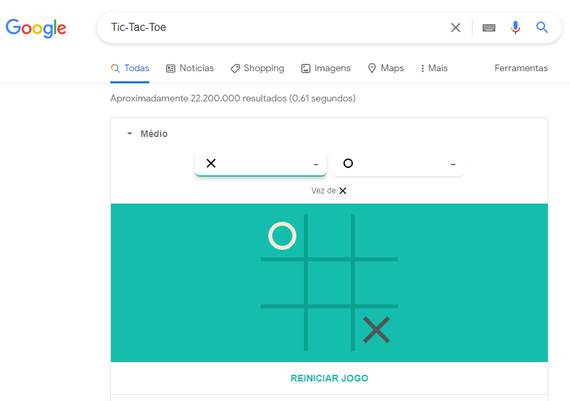This screenshot has height=401, width=570.
Task: Expand the Mais tab options
Action: pos(434,68)
